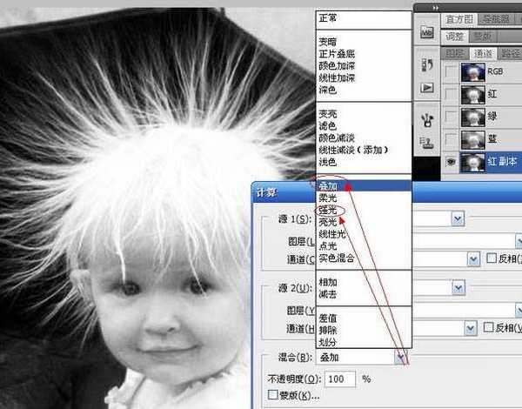The image size is (522, 409).
Task: Open the Clone Source stamp panel icon
Action: coord(427,143)
